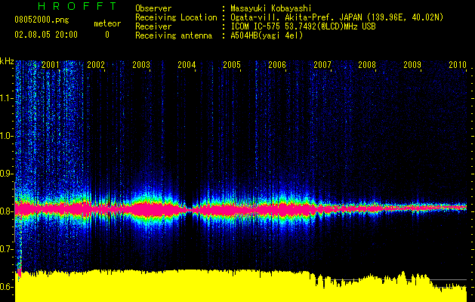Click the 2008 time marker
This screenshot has width=475, height=302.
(367, 65)
